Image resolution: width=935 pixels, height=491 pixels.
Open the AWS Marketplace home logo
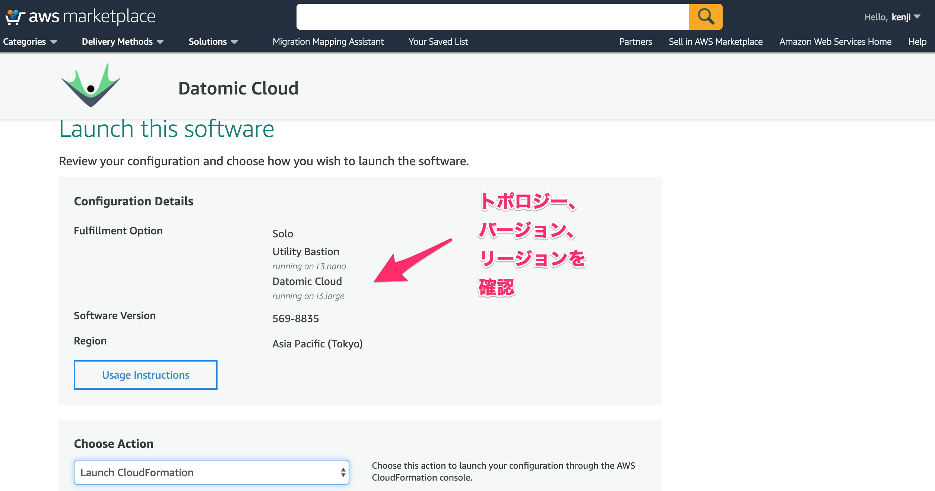pos(80,17)
